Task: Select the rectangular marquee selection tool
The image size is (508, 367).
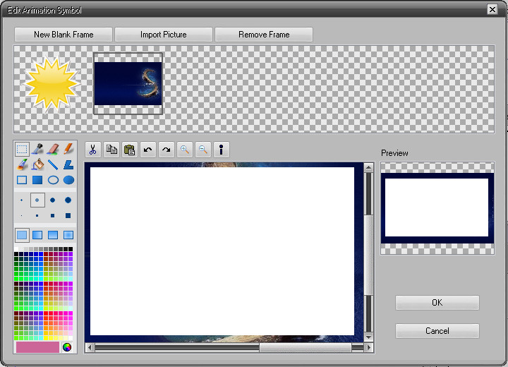Action: click(22, 149)
